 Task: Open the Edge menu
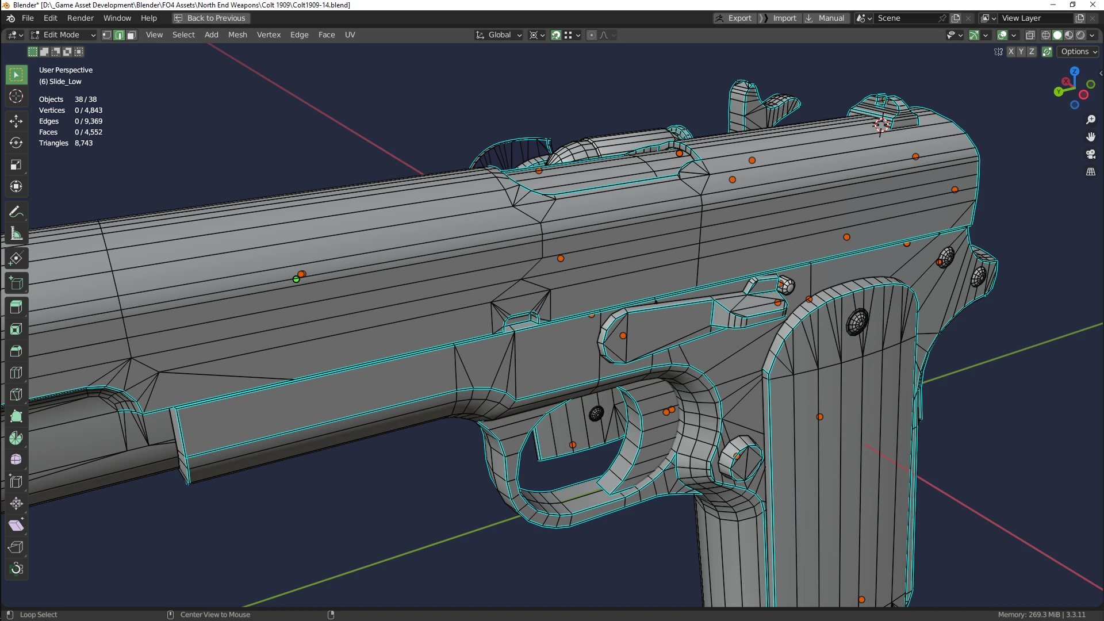(299, 35)
